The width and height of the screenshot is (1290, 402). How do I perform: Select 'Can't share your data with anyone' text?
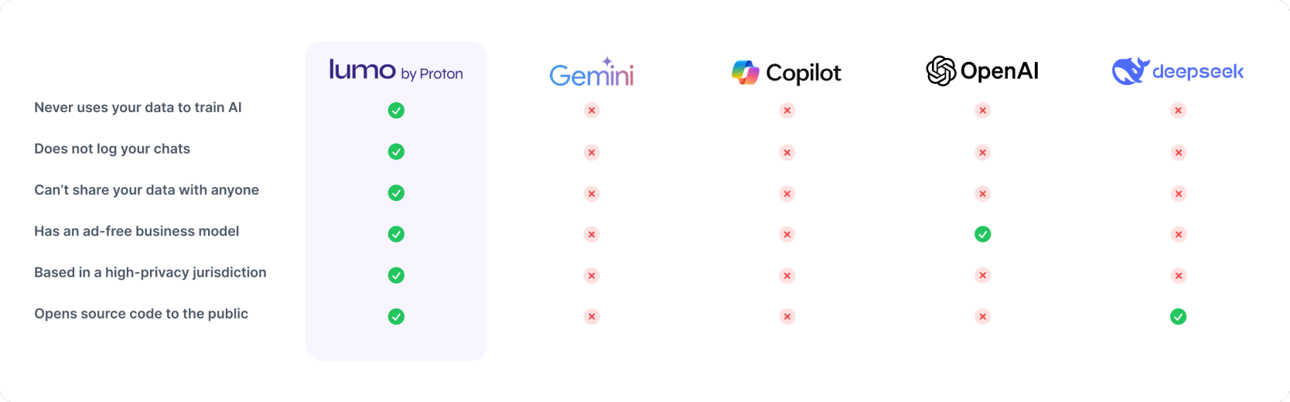[146, 190]
